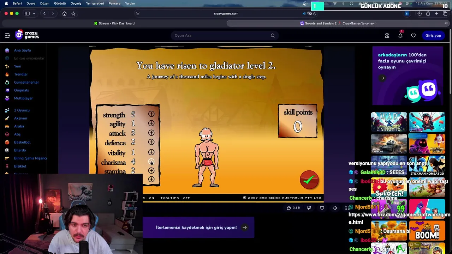The image size is (452, 254).
Task: Open the Stickman Kombat 2D thumbnail
Action: click(427, 165)
